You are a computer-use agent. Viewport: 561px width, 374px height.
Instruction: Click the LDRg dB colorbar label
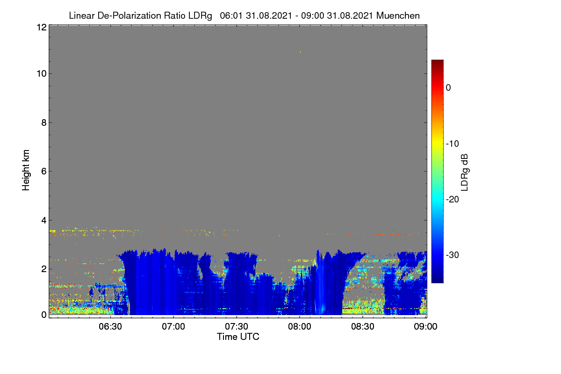[x=464, y=172]
